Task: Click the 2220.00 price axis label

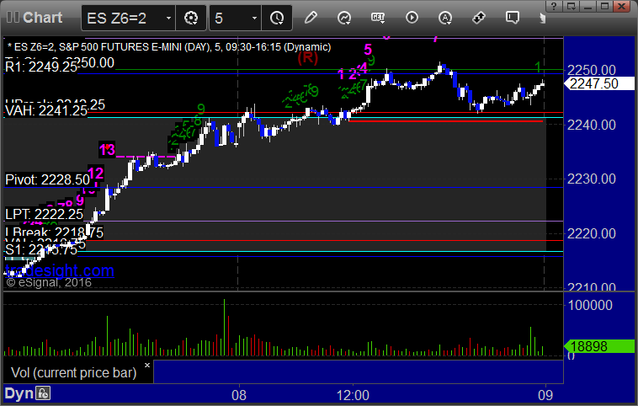Action: [x=592, y=233]
